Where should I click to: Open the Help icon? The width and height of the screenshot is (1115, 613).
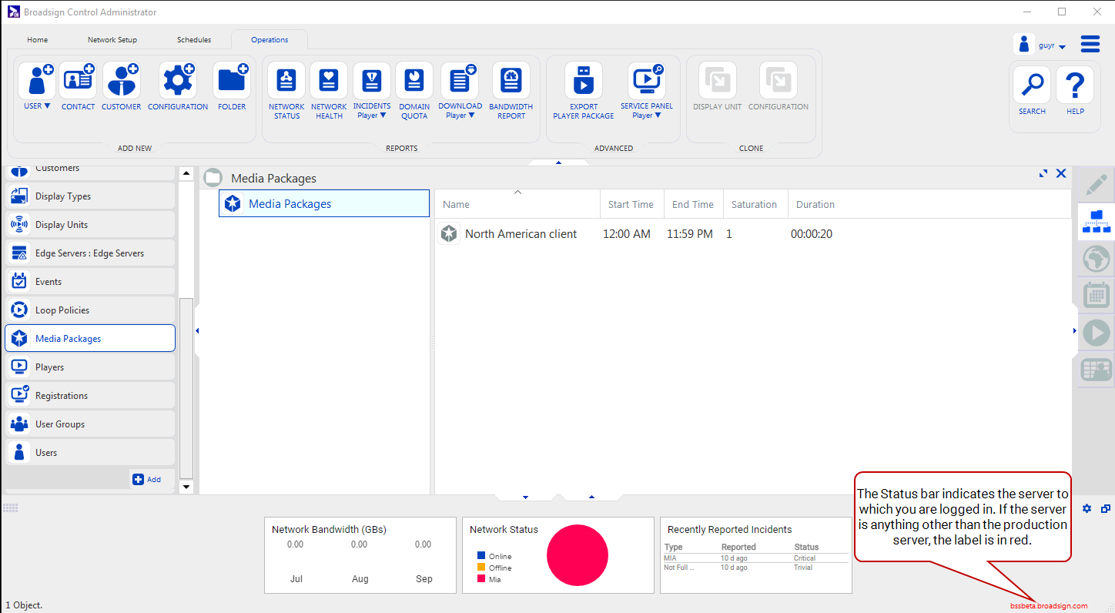(1075, 90)
